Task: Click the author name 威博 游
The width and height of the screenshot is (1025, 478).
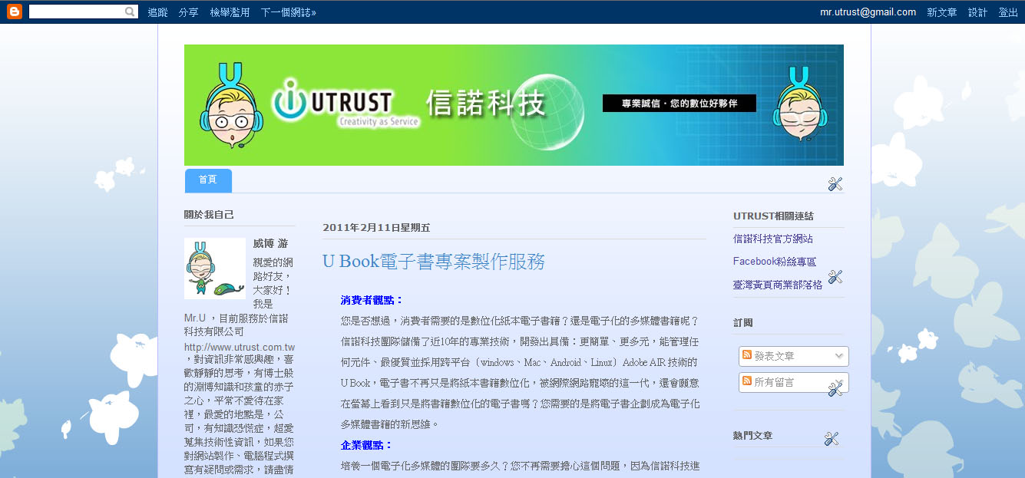Action: pyautogui.click(x=270, y=243)
